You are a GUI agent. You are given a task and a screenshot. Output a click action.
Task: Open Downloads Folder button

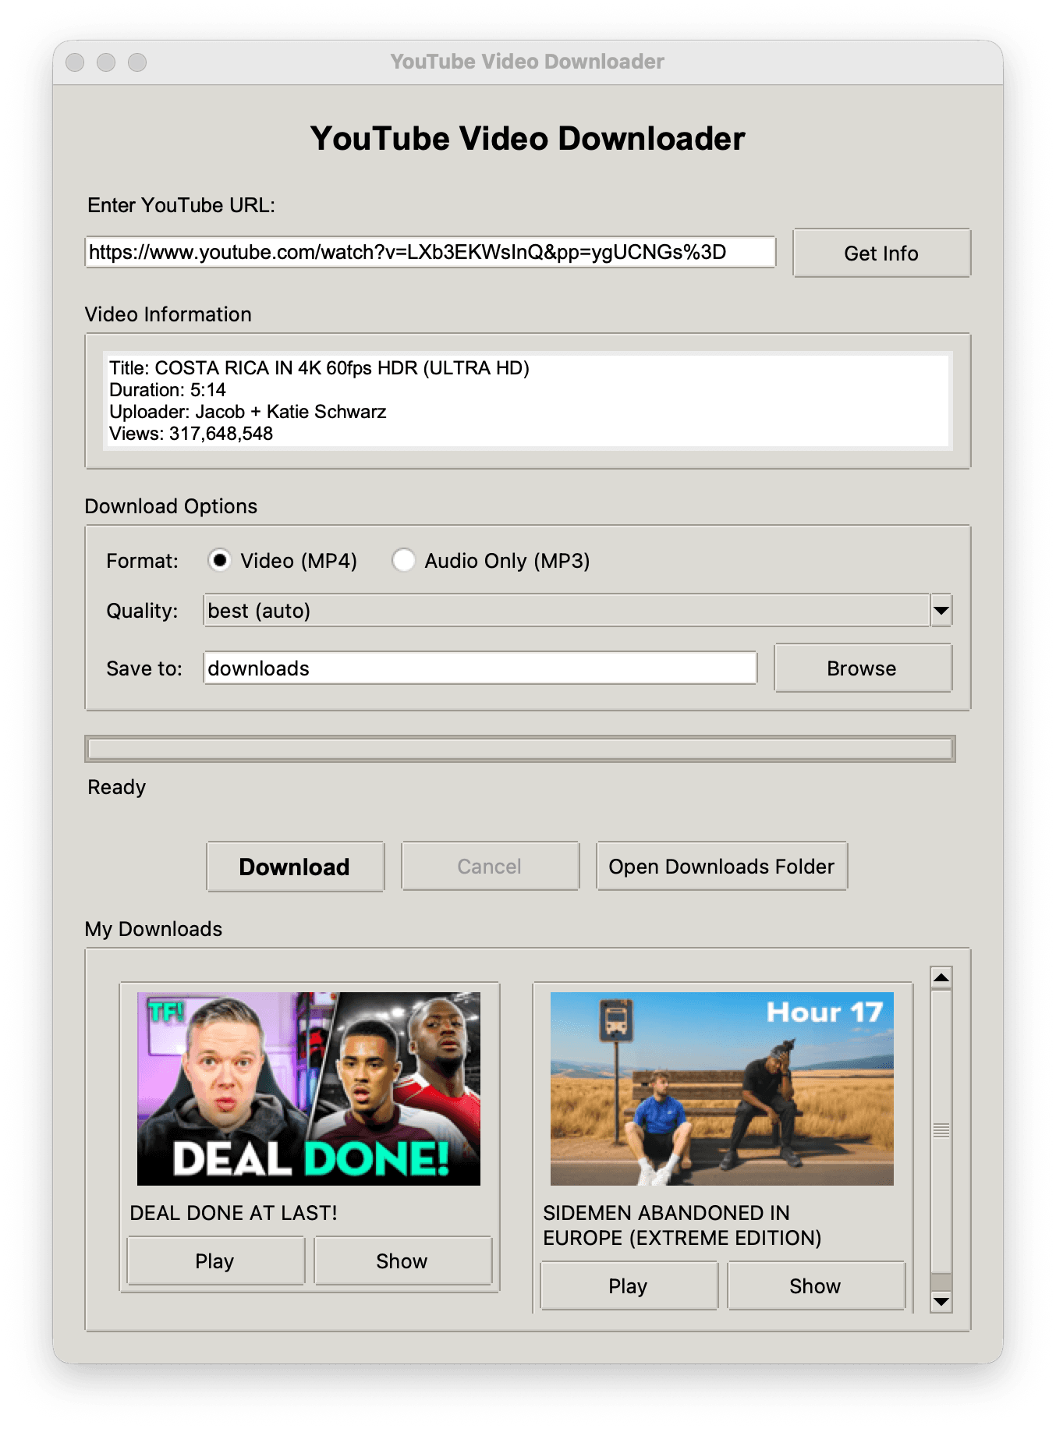[721, 866]
